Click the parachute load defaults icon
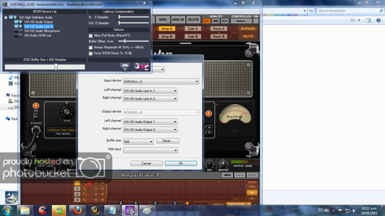 (125, 66)
